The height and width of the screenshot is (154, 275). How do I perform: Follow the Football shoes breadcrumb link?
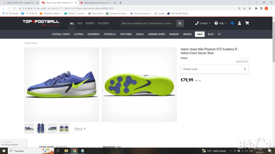(x=31, y=43)
